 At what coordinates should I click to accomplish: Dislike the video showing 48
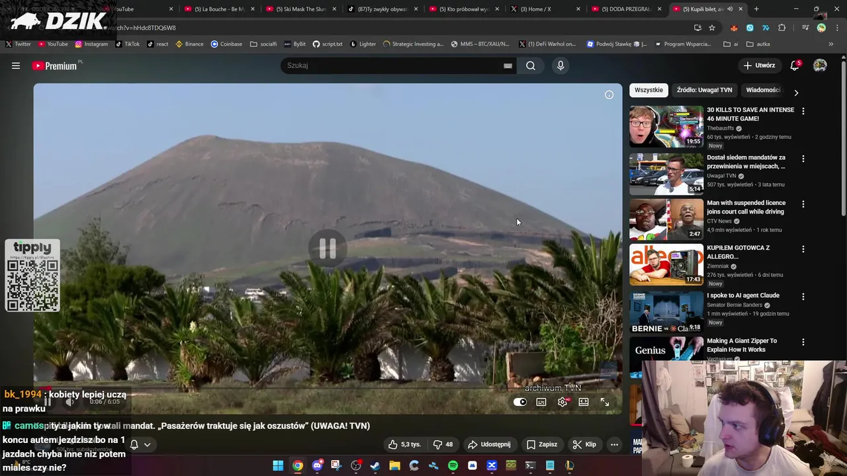[443, 444]
